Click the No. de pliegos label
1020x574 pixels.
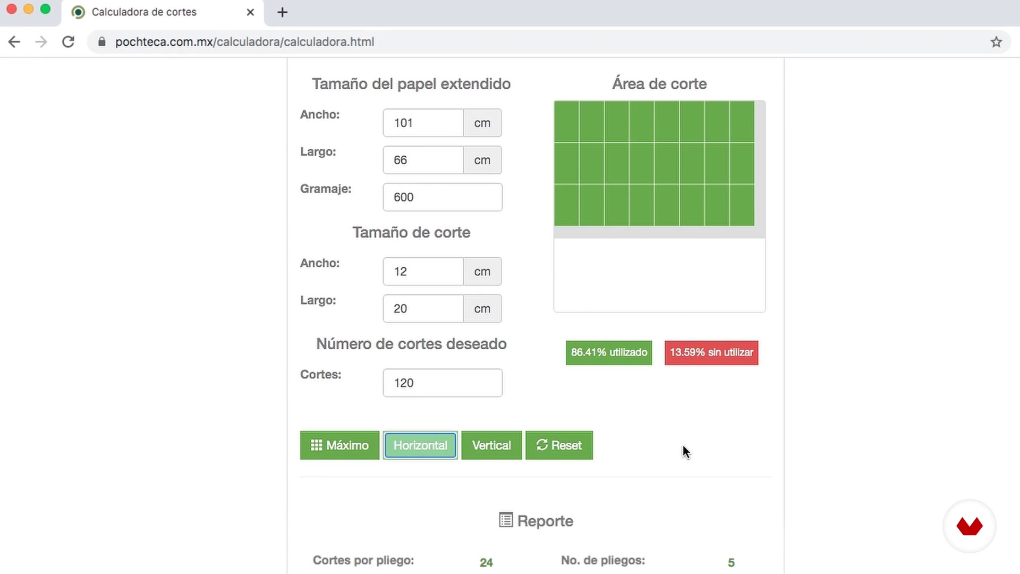[x=603, y=560]
